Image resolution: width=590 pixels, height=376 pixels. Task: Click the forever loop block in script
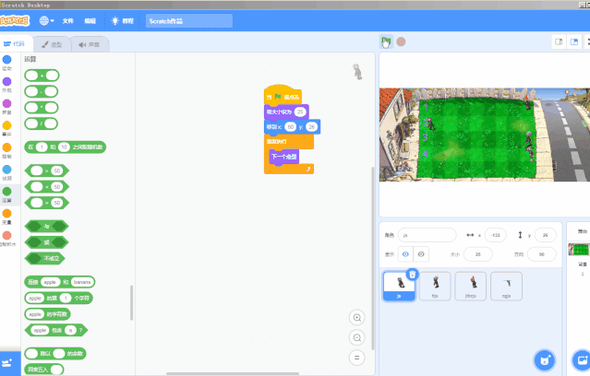pos(288,141)
